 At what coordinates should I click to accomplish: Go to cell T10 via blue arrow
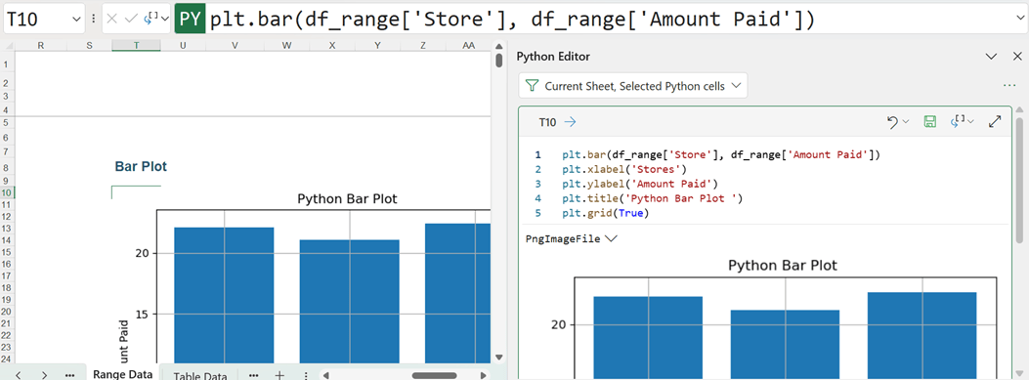pos(571,121)
